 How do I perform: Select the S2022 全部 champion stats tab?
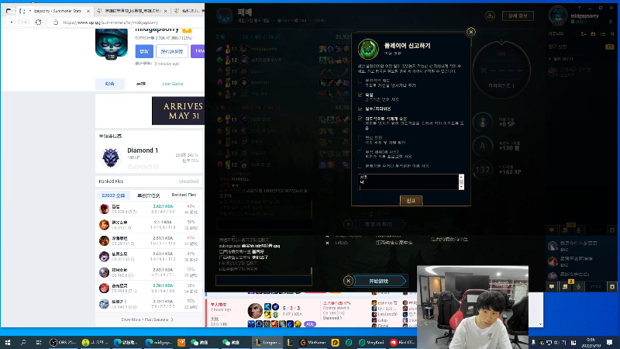[113, 195]
